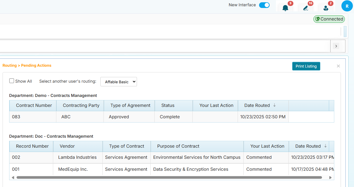Open the Routing > Pending Actions breadcrumb
Image resolution: width=354 pixels, height=187 pixels.
point(27,65)
